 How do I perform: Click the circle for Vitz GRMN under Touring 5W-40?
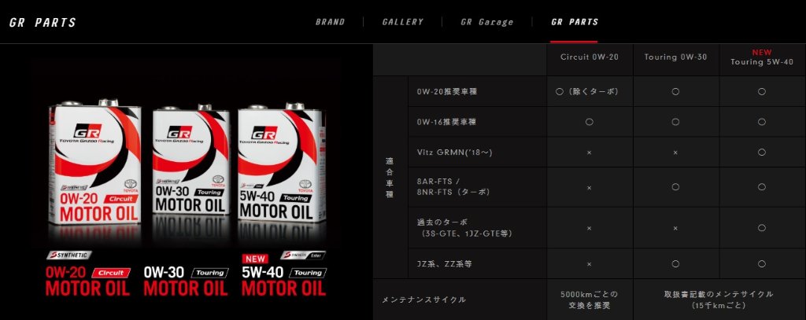[762, 153]
